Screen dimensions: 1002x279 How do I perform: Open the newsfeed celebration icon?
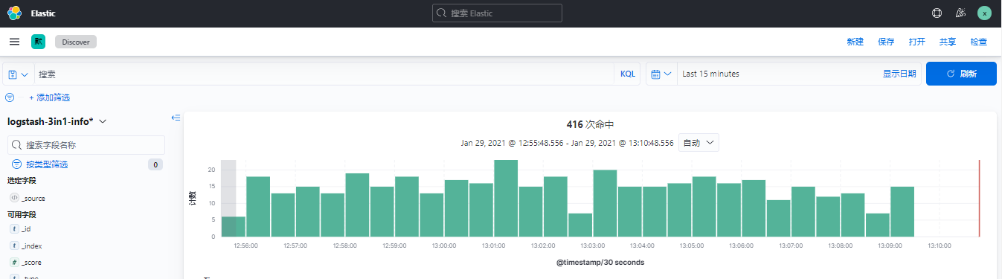coord(960,13)
